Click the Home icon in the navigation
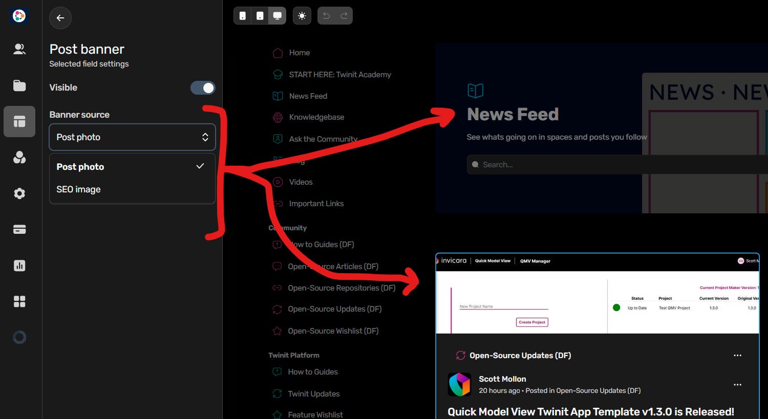 point(278,53)
